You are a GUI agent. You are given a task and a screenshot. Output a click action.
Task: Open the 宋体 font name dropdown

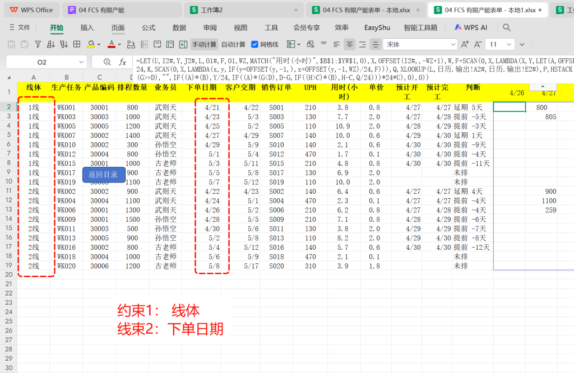click(453, 45)
